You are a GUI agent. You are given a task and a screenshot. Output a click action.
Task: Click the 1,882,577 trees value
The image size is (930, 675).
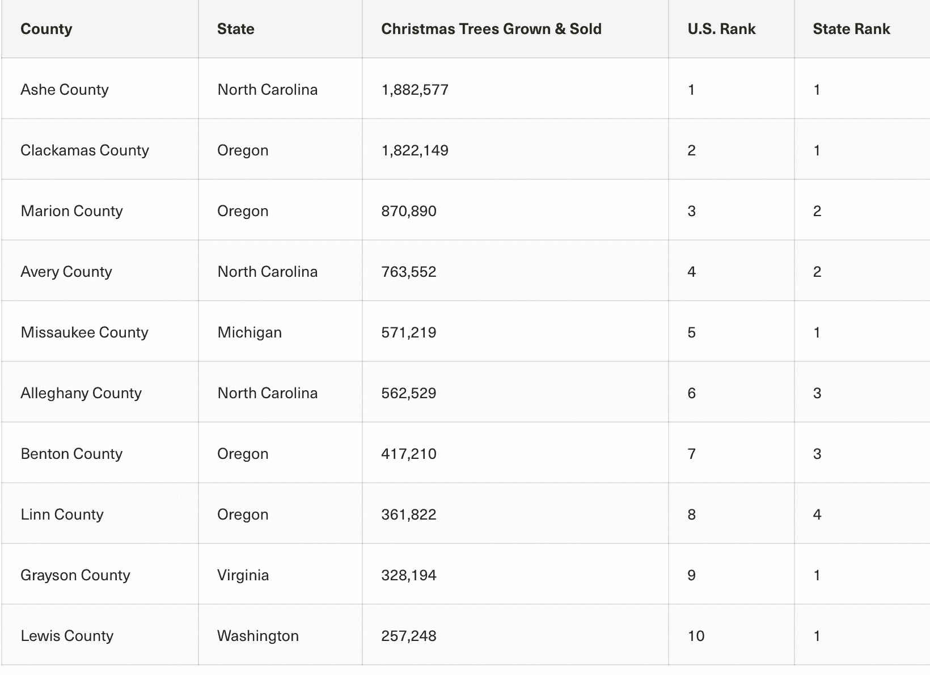pyautogui.click(x=415, y=90)
